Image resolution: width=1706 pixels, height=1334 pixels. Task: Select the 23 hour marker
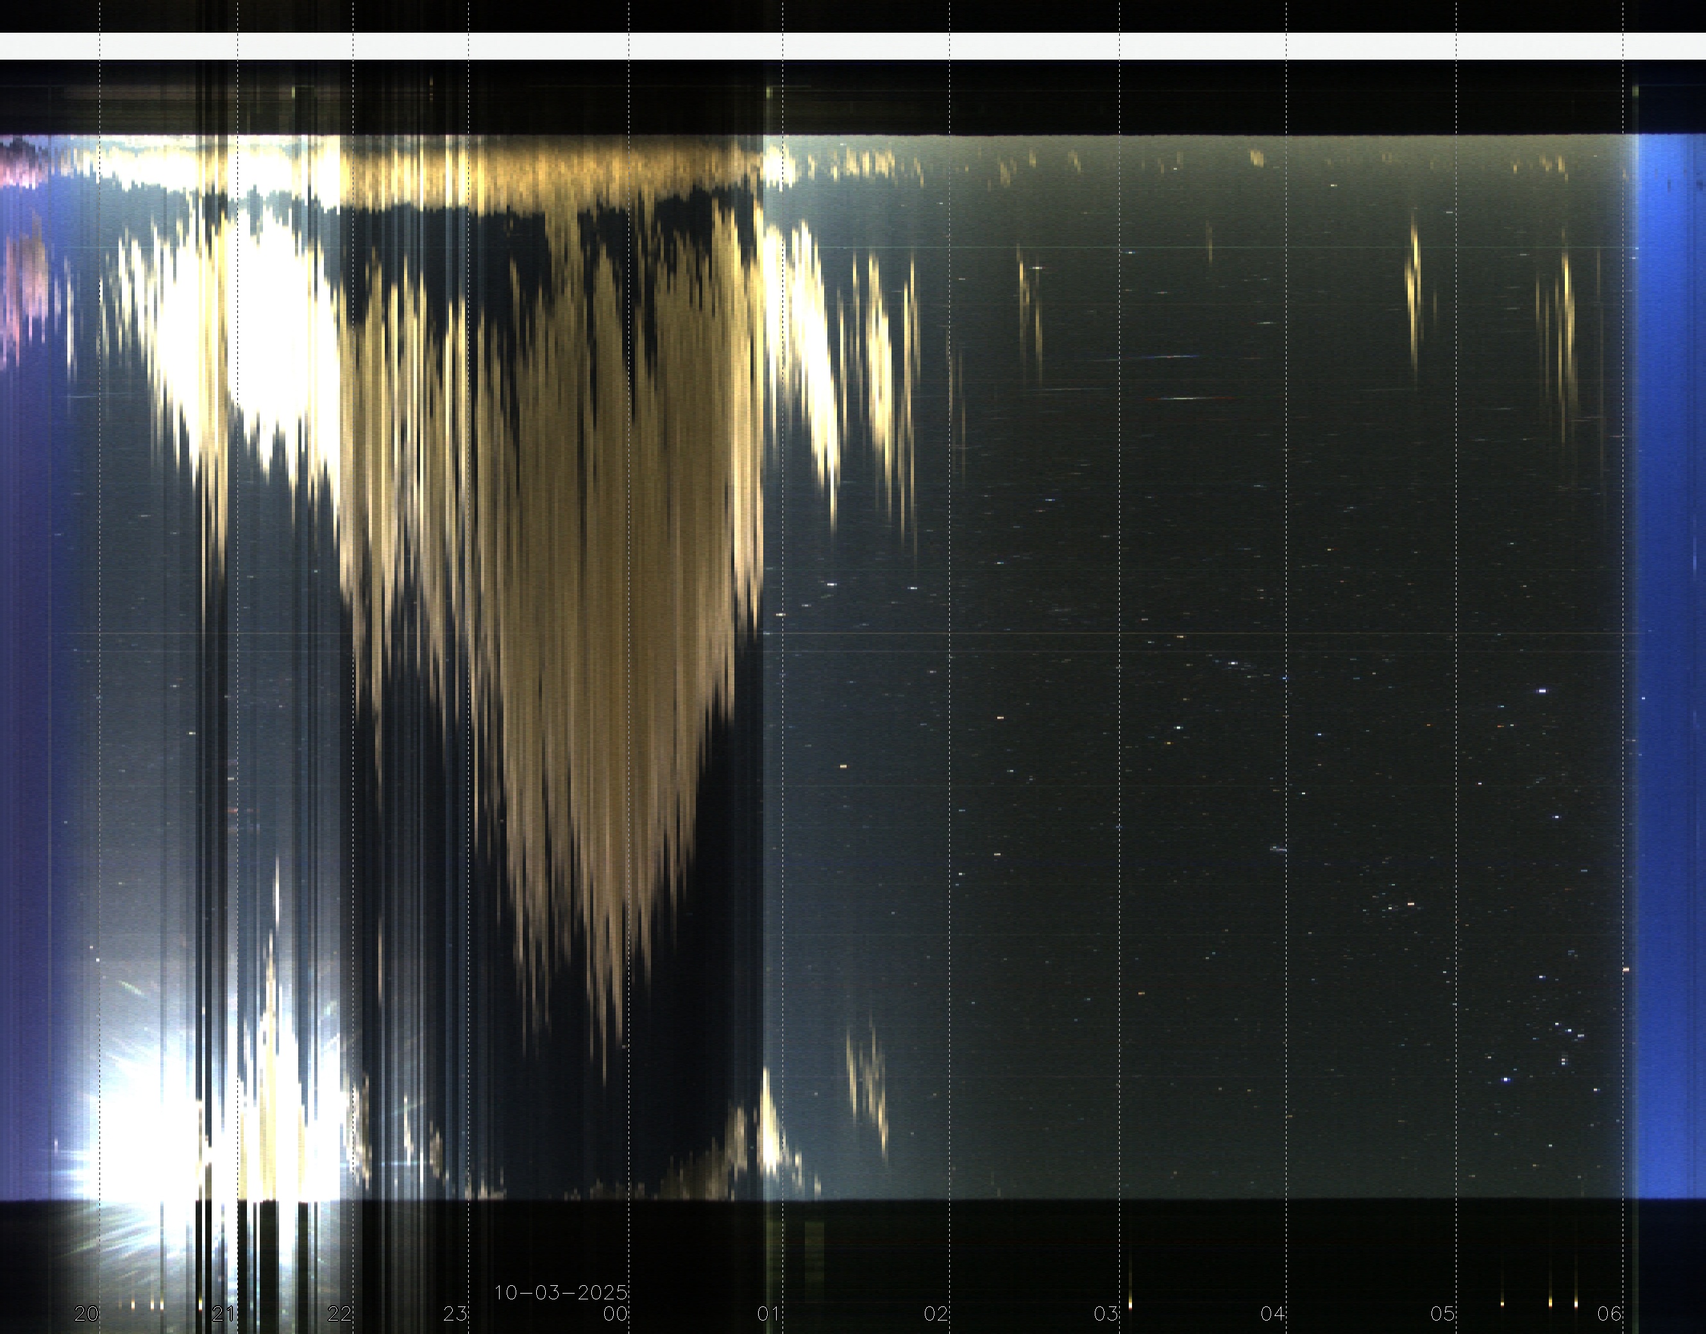455,1313
